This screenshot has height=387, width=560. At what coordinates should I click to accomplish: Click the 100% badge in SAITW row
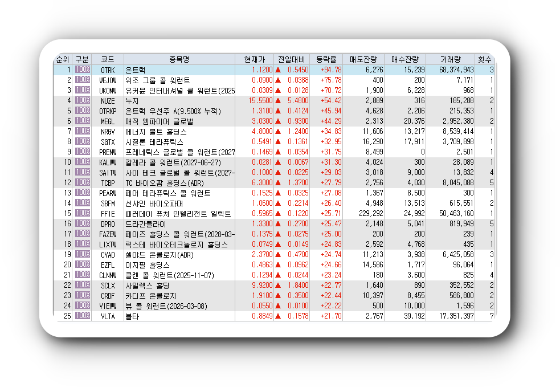[x=83, y=172]
